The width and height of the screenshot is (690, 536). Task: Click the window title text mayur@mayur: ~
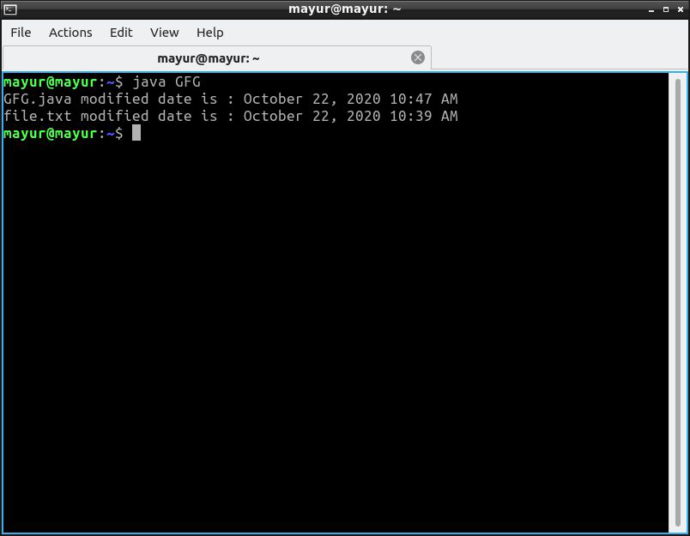click(x=344, y=9)
